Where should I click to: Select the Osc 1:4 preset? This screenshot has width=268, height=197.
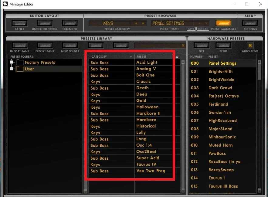(144, 145)
